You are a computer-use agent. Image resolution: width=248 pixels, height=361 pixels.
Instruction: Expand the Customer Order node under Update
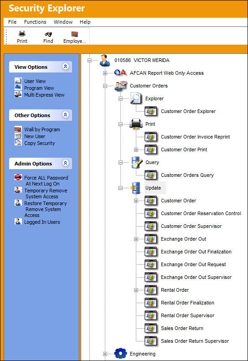(x=136, y=201)
